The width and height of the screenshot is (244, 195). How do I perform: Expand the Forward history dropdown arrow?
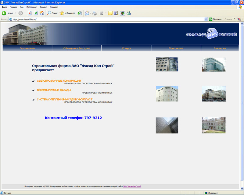point(25,13)
